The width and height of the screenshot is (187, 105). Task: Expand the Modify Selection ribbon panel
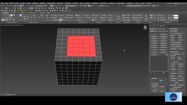tap(34, 22)
